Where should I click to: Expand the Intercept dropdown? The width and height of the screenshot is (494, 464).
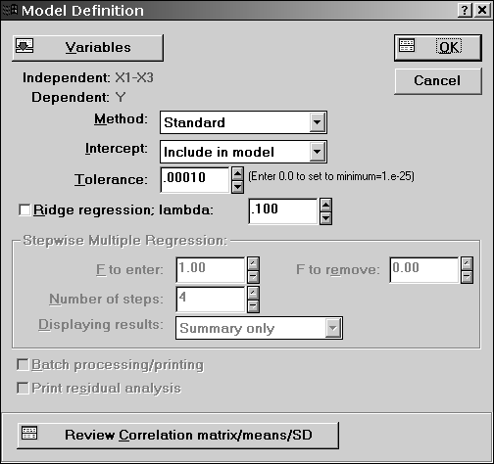(x=317, y=152)
